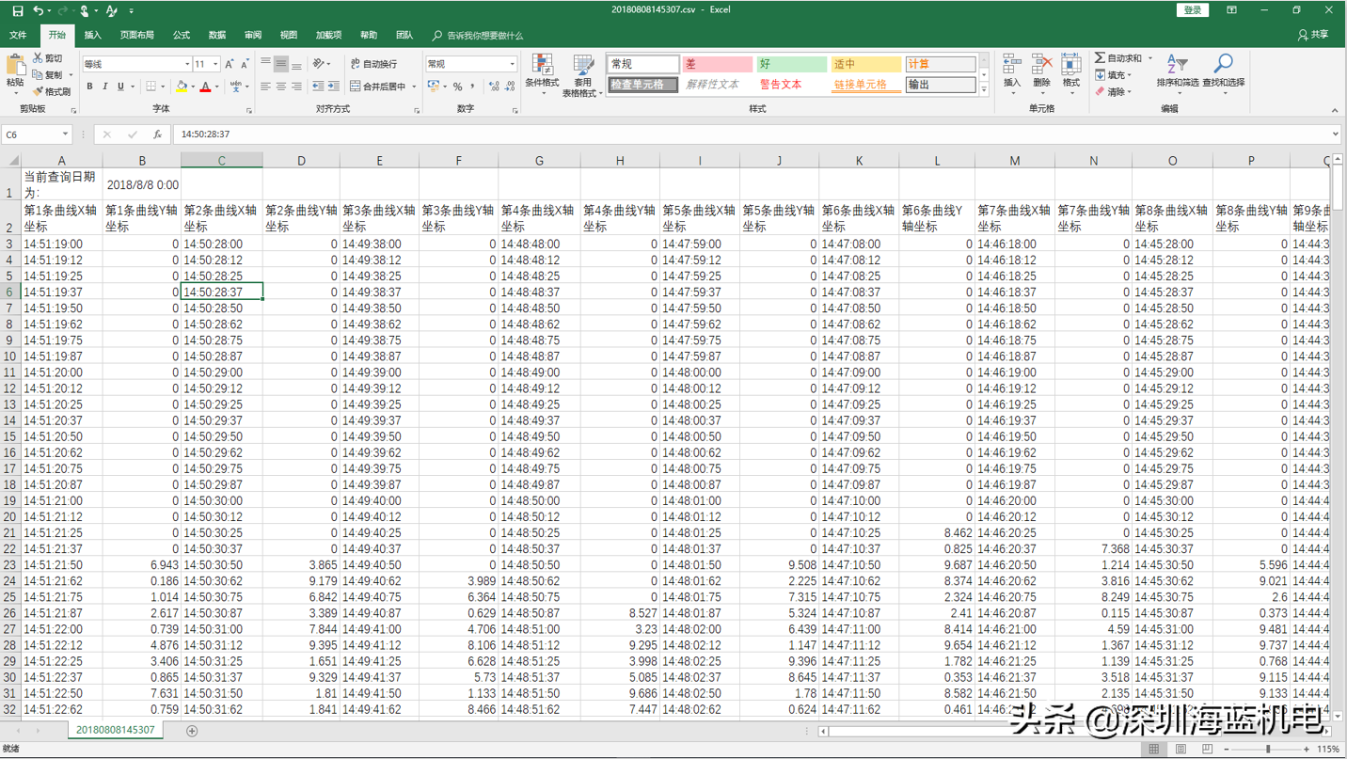The height and width of the screenshot is (759, 1347).
Task: Click the Sign in (登录) button
Action: (1193, 10)
